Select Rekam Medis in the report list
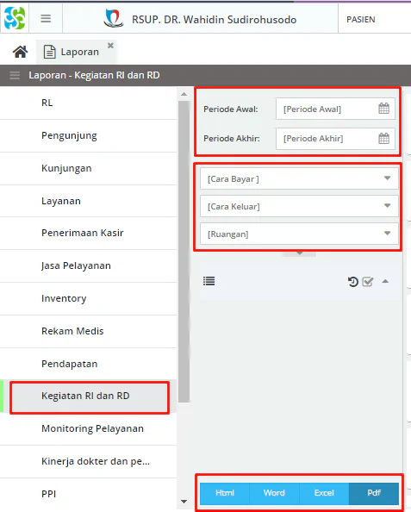 [x=72, y=331]
